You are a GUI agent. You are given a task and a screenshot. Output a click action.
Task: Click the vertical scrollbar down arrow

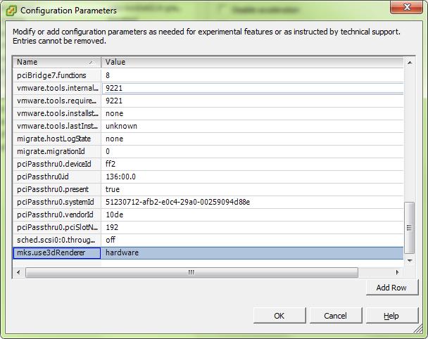pos(410,261)
